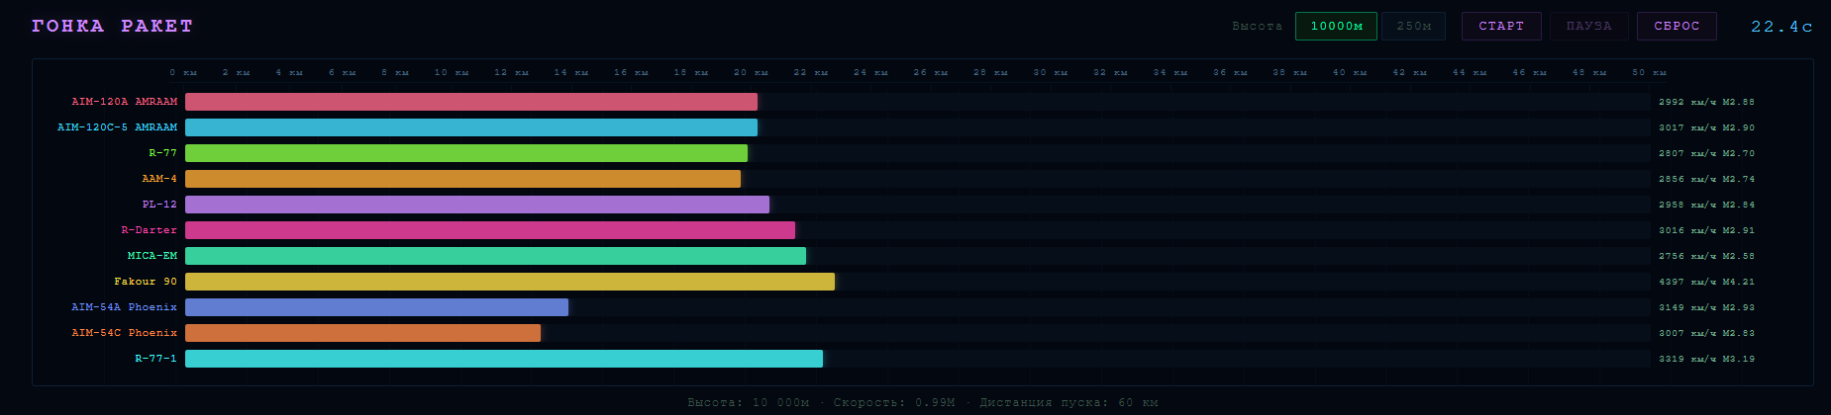Switch altitude to 250м
The image size is (1831, 415).
pos(1413,26)
